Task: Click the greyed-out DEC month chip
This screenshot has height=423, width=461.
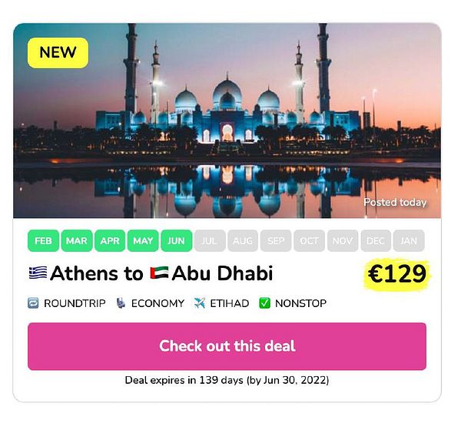Action: [376, 240]
